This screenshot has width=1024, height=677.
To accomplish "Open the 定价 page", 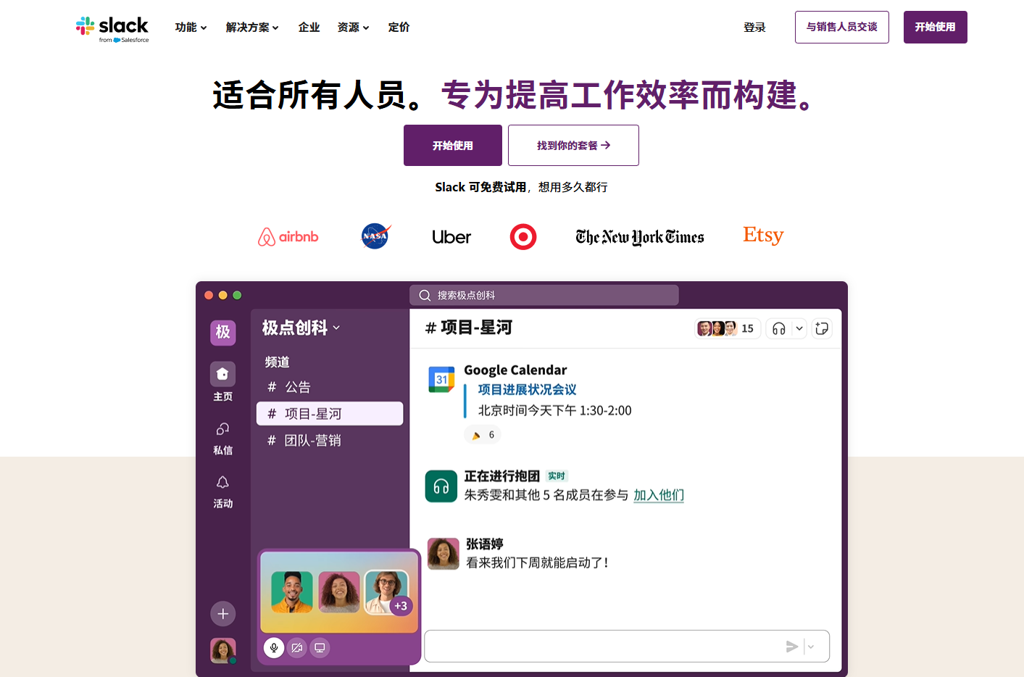I will tap(399, 28).
